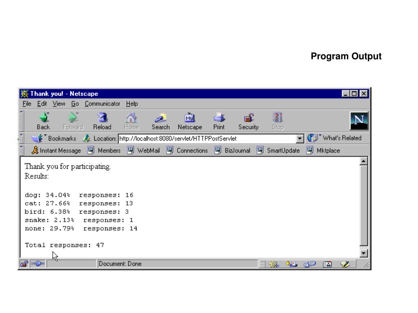Open the View menu
This screenshot has height=313, width=418.
pos(59,104)
